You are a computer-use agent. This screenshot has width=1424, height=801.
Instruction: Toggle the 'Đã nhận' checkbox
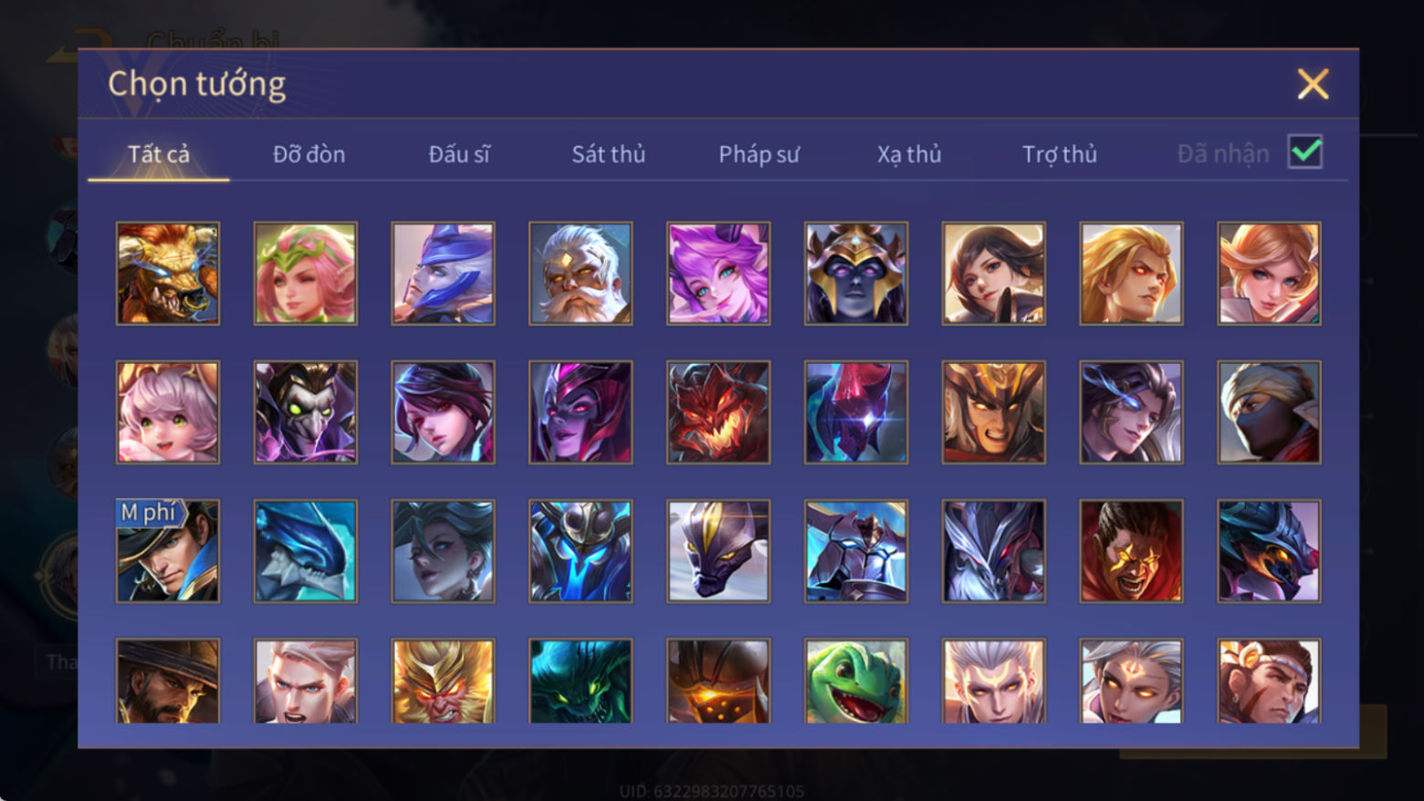[1305, 151]
